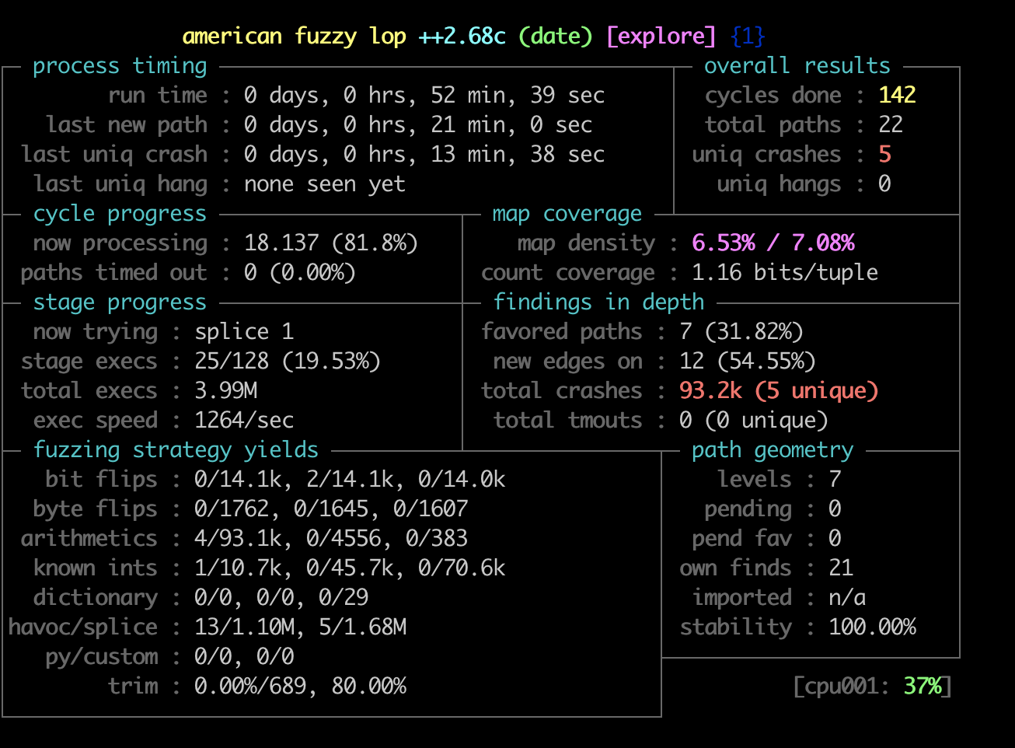Click the byte flips yields '0/1762, 0/1645, 0/1607'
1015x748 pixels.
331,509
